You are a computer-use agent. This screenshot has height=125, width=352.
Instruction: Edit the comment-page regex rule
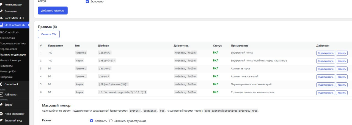(x=326, y=93)
